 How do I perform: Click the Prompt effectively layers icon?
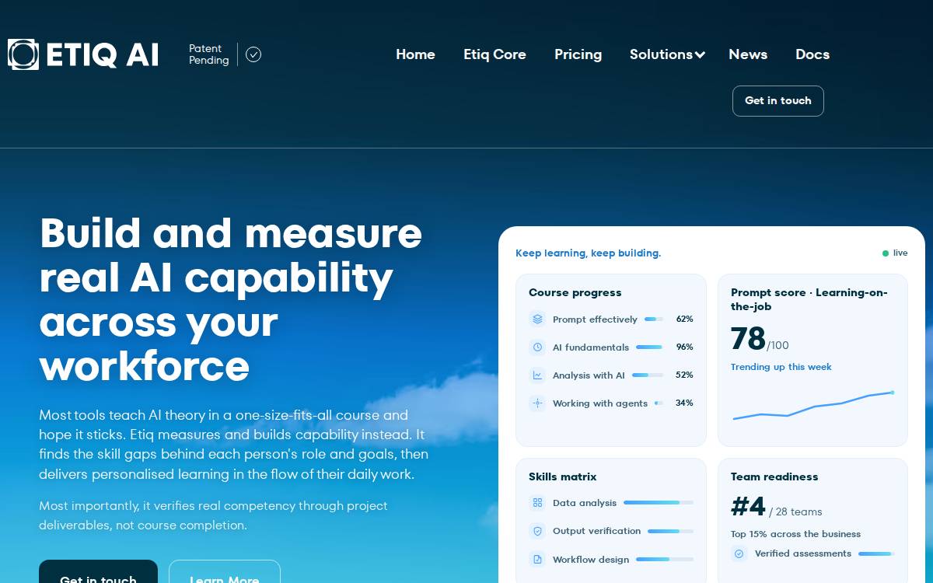(537, 319)
